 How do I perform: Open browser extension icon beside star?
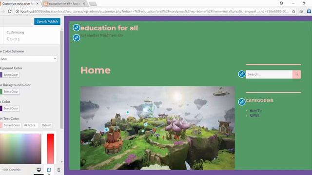[301, 11]
